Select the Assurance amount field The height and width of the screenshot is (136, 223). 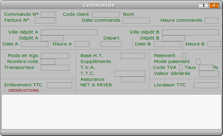pos(132,80)
